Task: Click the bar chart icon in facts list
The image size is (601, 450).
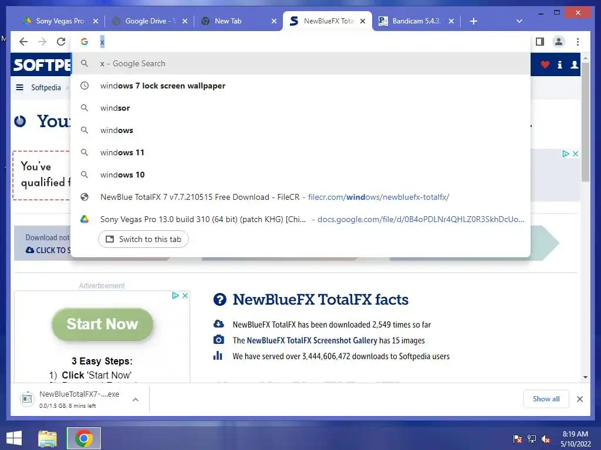Action: click(x=218, y=356)
